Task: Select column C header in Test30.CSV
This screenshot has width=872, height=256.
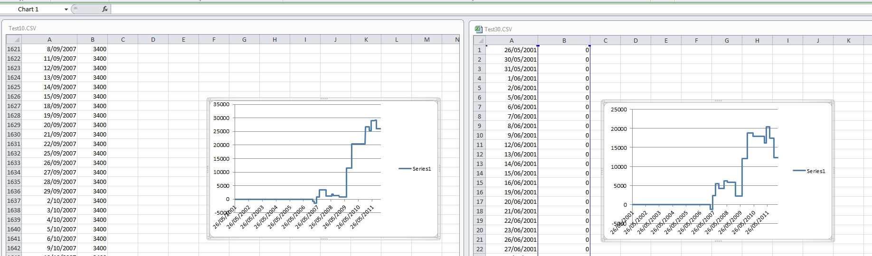Action: tap(606, 40)
